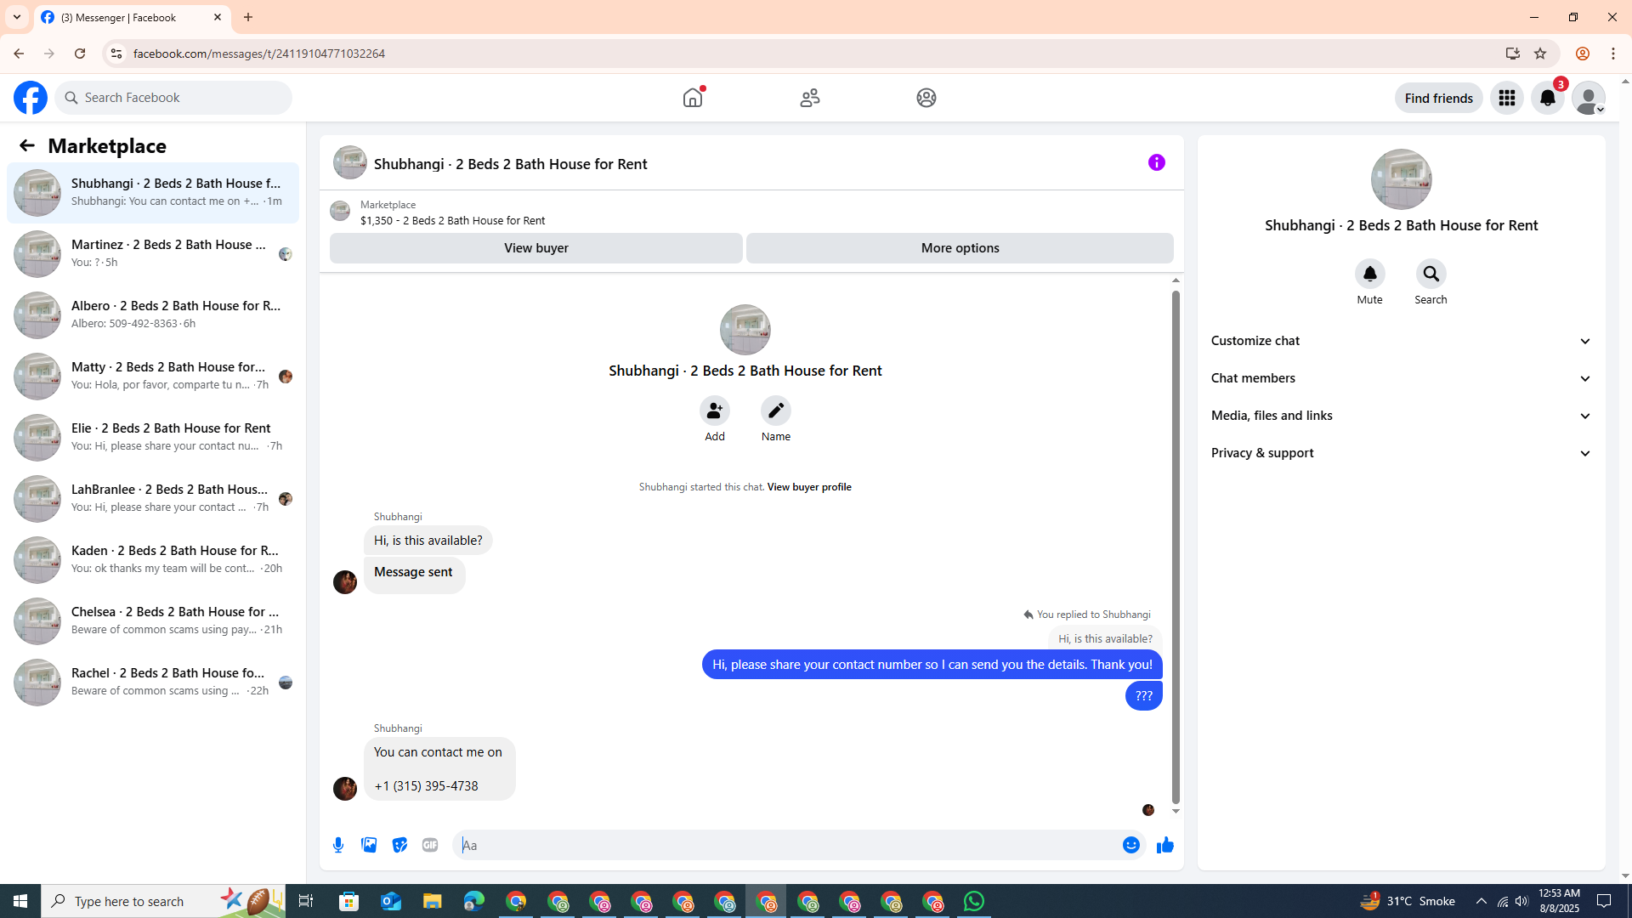Attach a photo using the image icon
This screenshot has height=918, width=1632.
point(369,845)
